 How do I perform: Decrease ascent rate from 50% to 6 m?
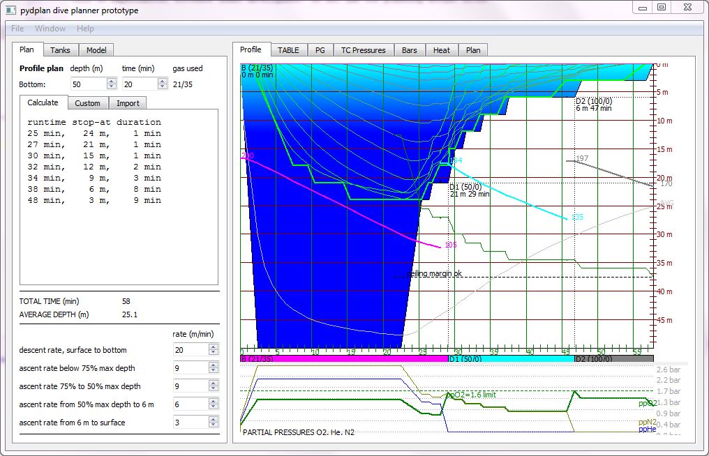[214, 406]
